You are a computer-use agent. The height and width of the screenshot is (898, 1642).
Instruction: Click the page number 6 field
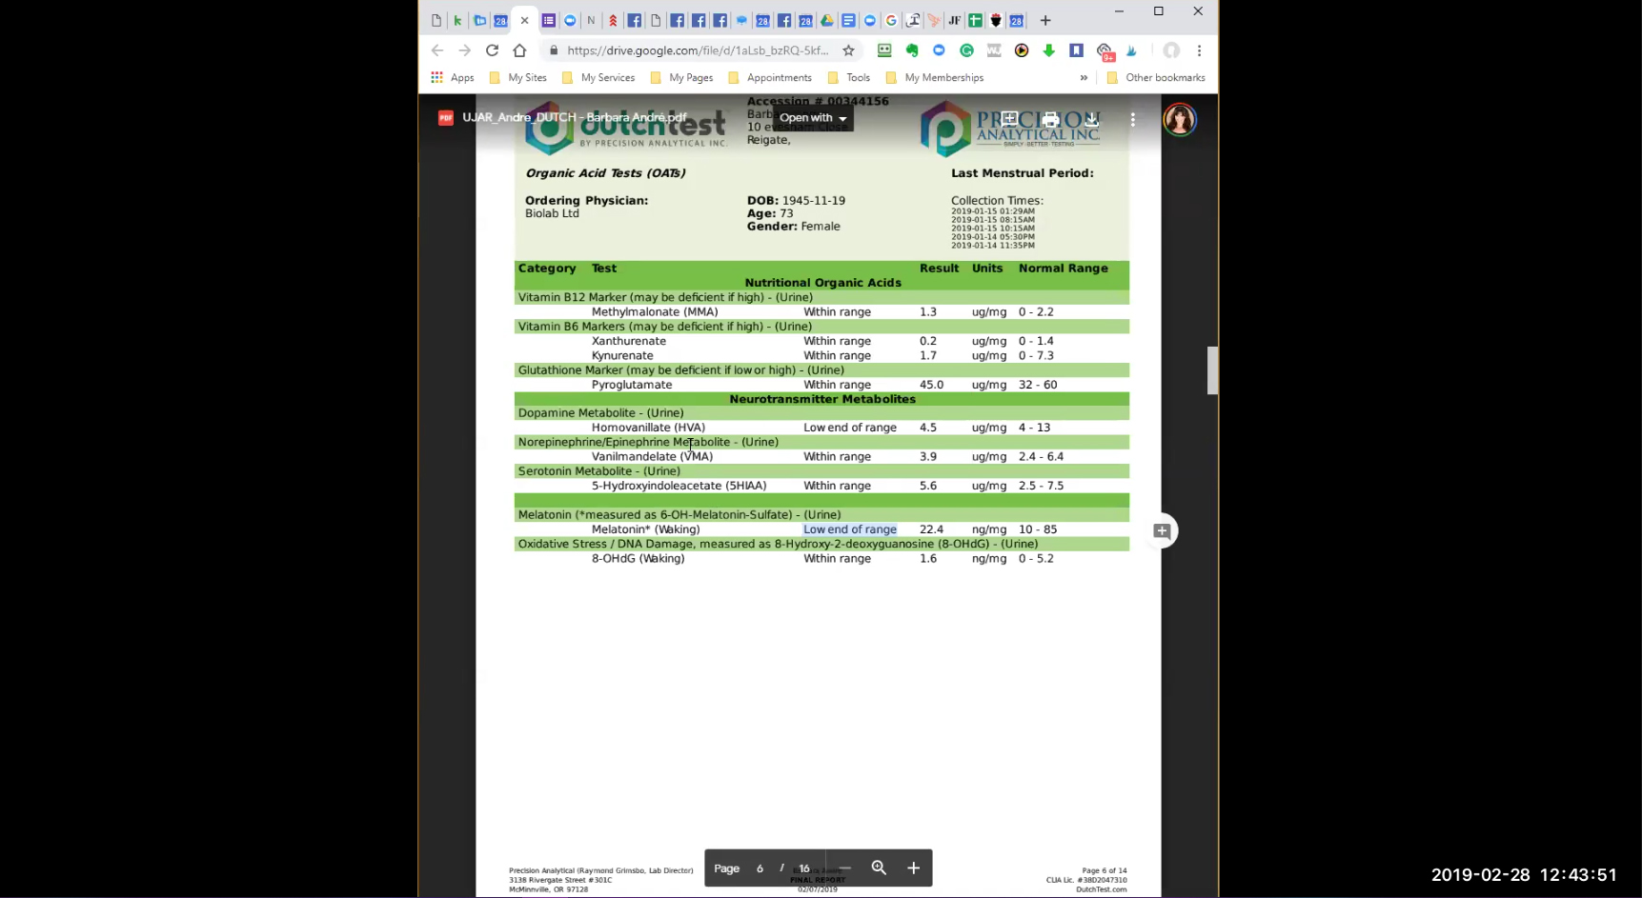[760, 868]
